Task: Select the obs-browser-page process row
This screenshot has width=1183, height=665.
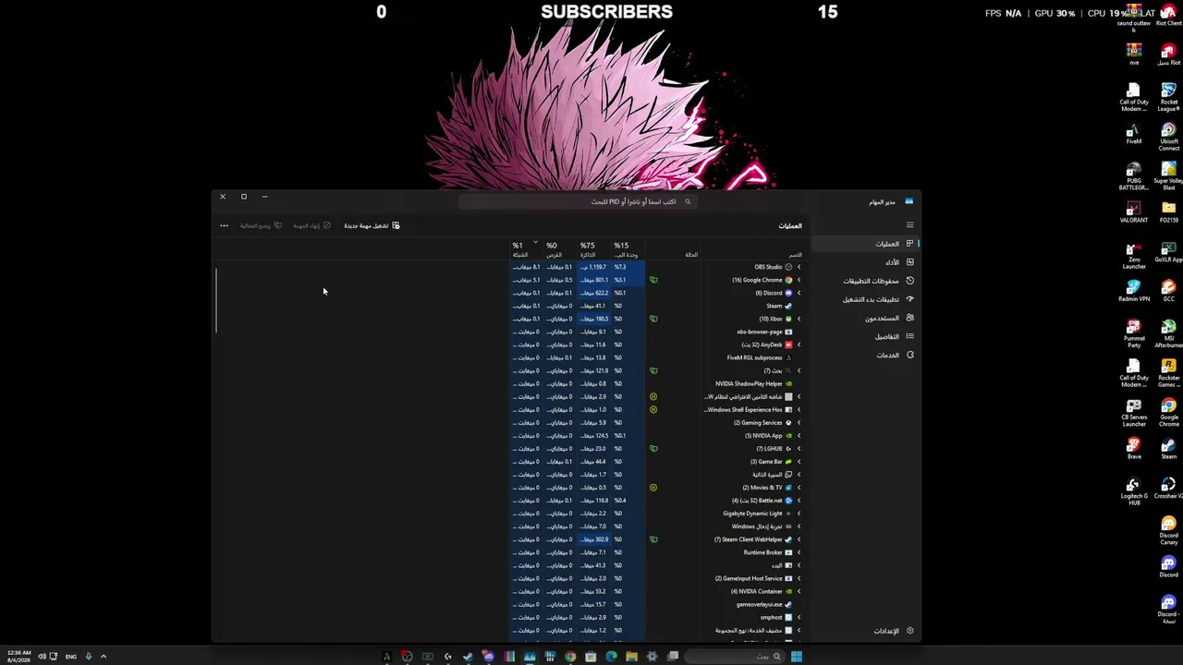Action: coord(657,332)
